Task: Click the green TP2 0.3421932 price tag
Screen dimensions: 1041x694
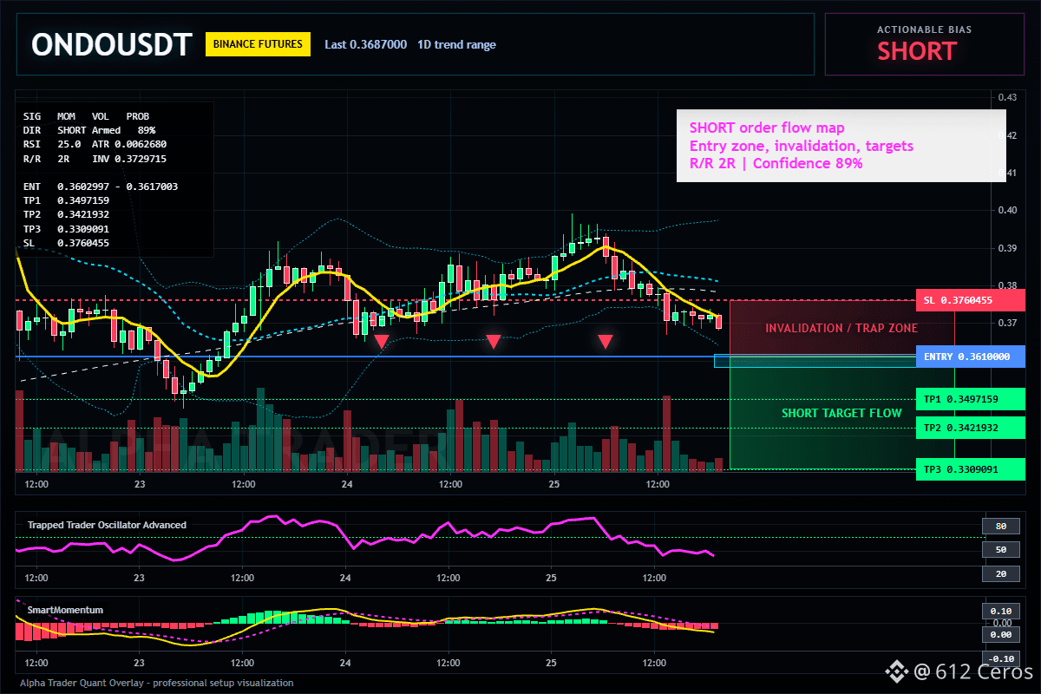Action: pos(970,428)
